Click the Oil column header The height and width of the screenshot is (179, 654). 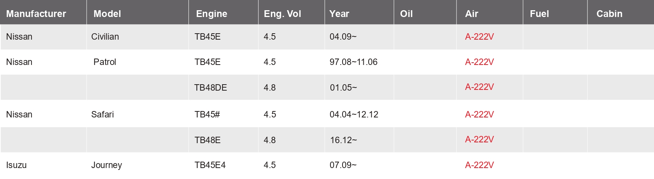(x=406, y=14)
